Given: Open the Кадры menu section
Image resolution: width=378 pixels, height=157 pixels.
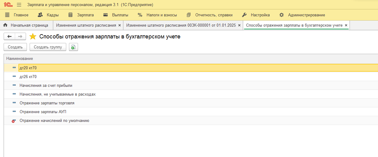Looking at the screenshot, I should point(48,15).
